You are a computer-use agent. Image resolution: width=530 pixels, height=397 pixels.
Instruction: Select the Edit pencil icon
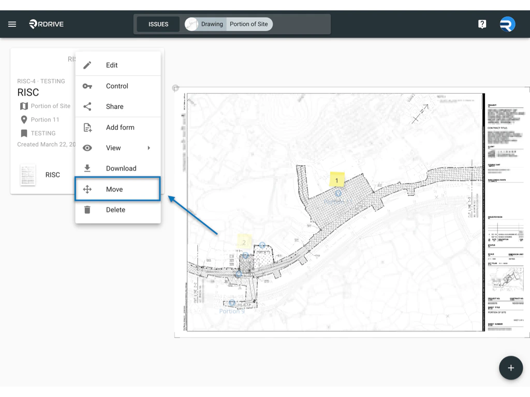point(87,65)
